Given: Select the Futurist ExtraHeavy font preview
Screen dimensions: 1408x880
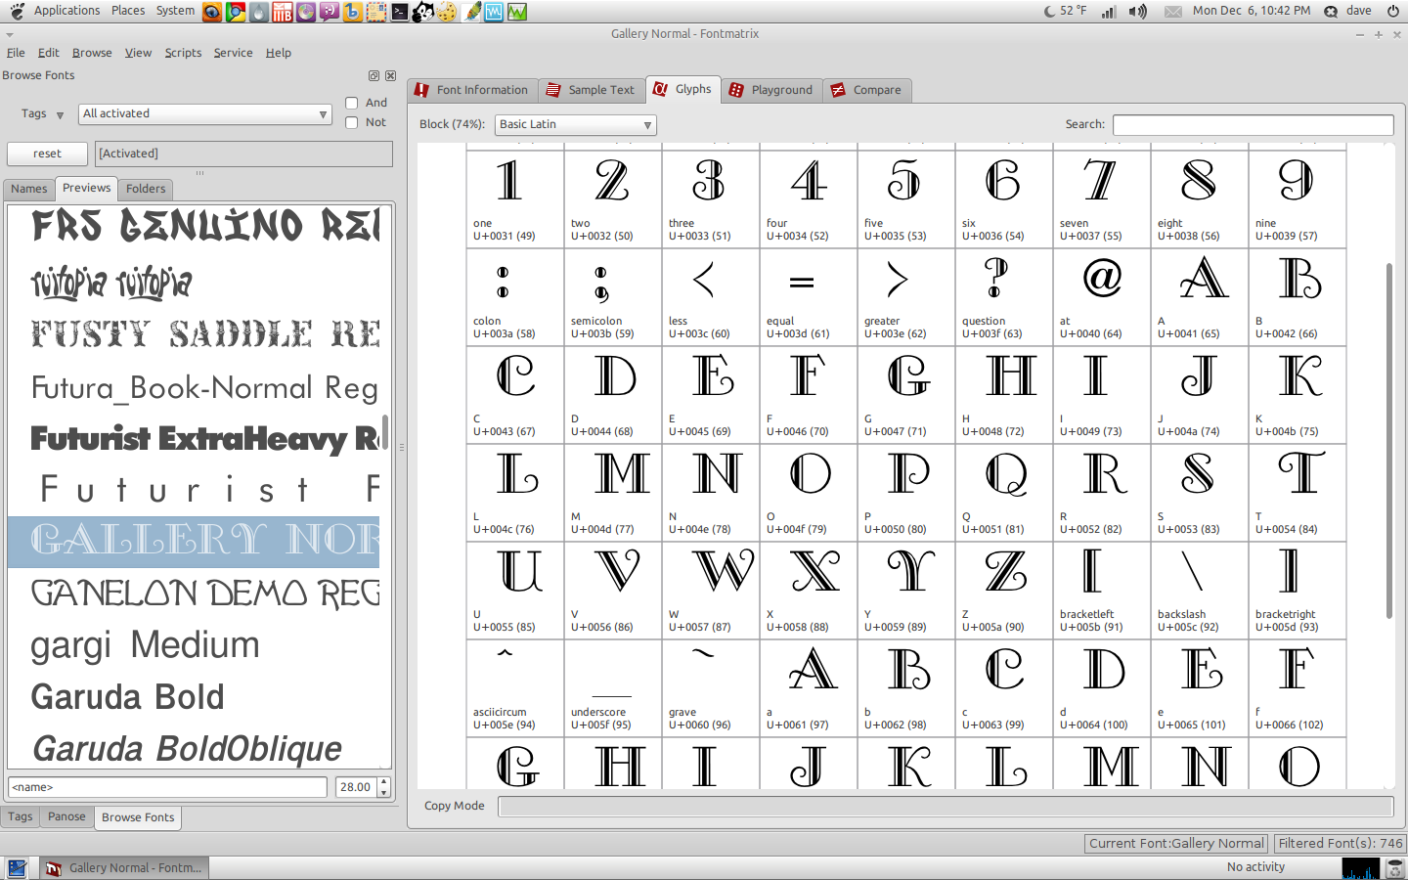Looking at the screenshot, I should [x=194, y=438].
